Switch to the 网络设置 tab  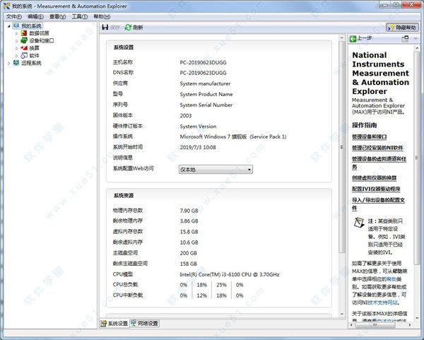point(145,323)
